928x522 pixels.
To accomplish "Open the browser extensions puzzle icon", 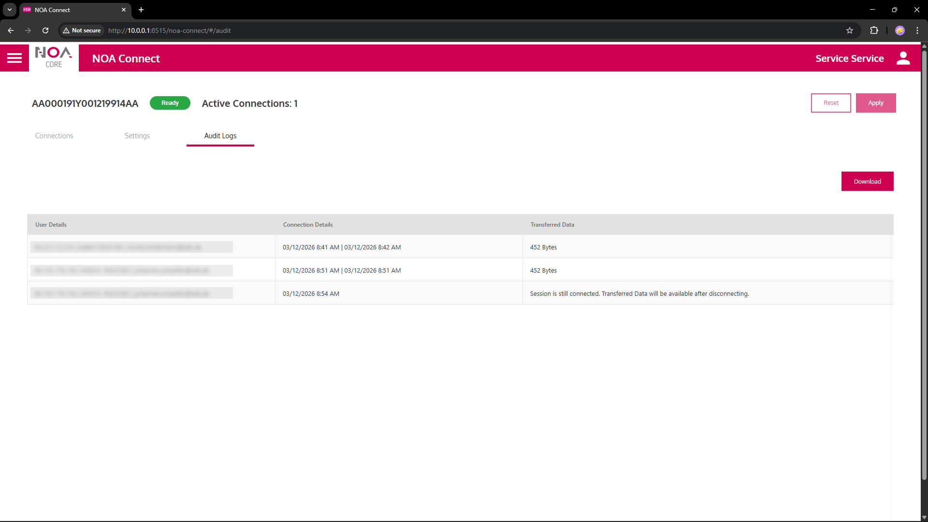I will pos(874,30).
